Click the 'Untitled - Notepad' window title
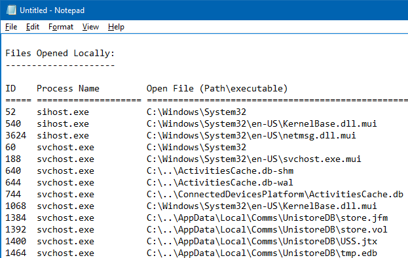Screen dimensions: 408x258 point(52,10)
